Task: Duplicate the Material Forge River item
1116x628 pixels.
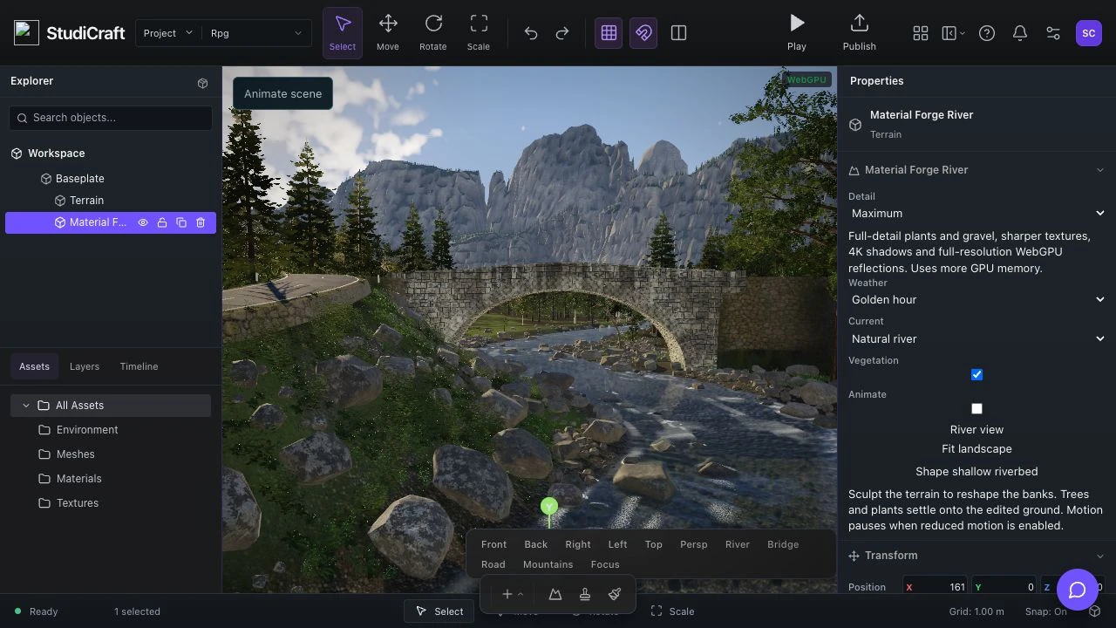Action: 181,222
